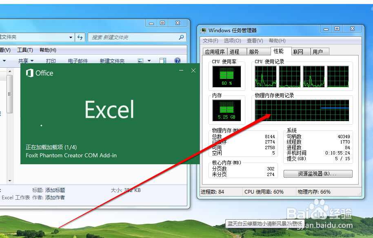The image size is (373, 238).
Task: Minimize the Excel splash screen
Action: tap(181, 71)
